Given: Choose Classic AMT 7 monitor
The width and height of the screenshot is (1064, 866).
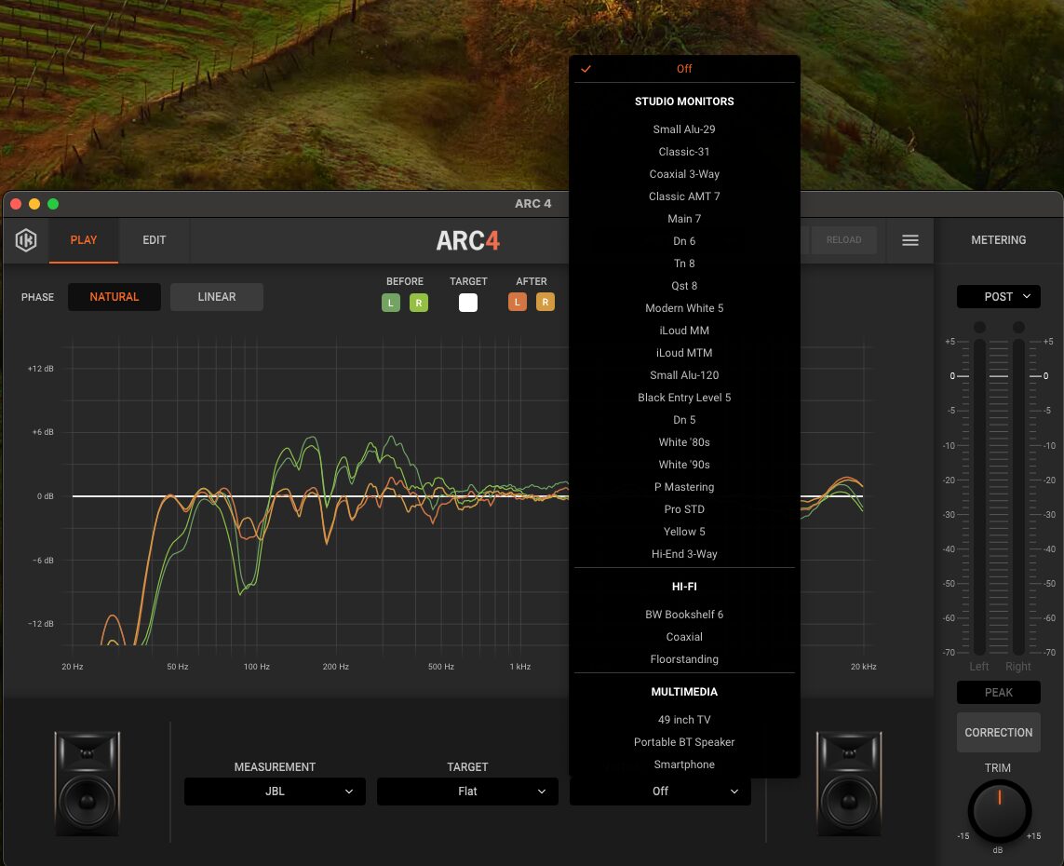Looking at the screenshot, I should 684,196.
